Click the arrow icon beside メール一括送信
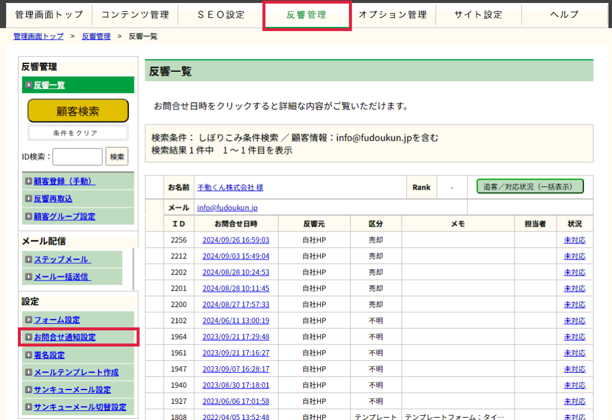The width and height of the screenshot is (612, 420). pos(29,277)
